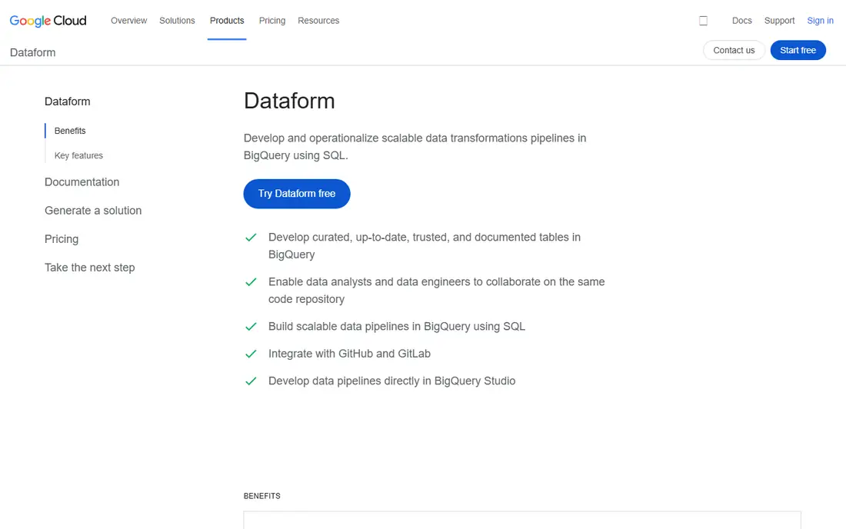The image size is (846, 529).
Task: Click checkmark beside 'Enable data analysts' item
Action: click(x=251, y=282)
